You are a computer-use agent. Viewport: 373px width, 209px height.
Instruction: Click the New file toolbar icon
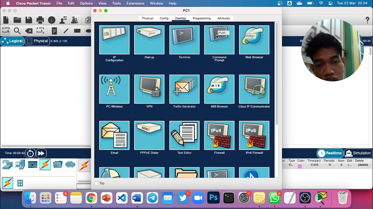click(6, 20)
